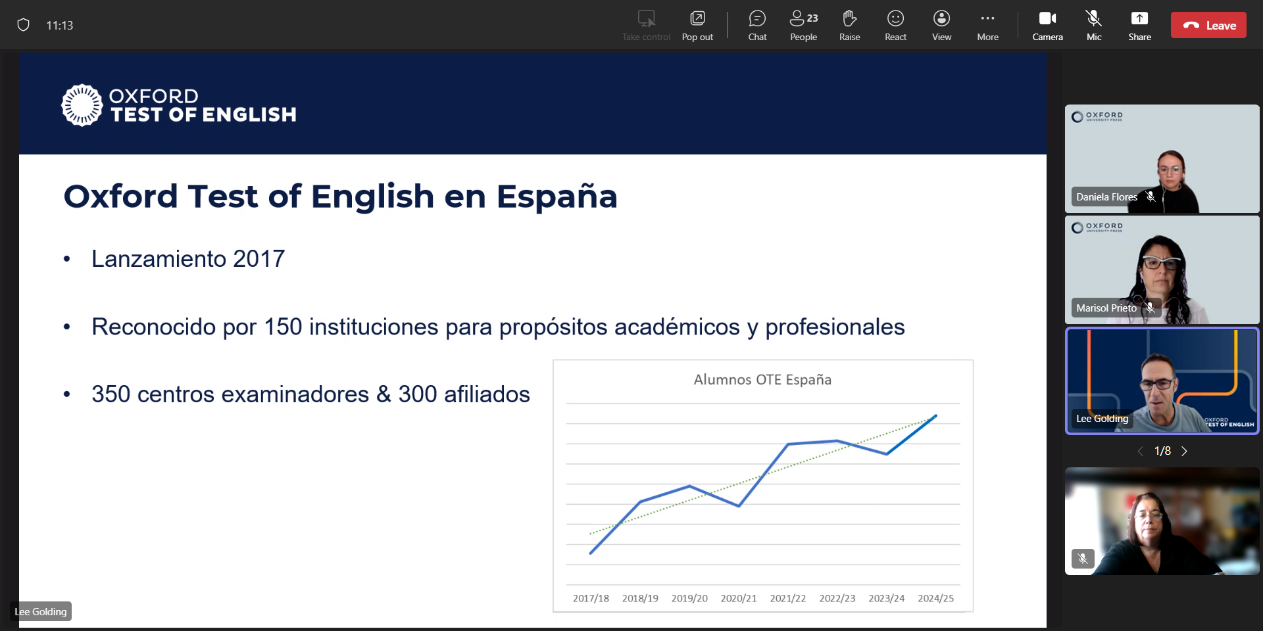Click the '2021/22' axis label
The height and width of the screenshot is (631, 1263).
pos(787,598)
